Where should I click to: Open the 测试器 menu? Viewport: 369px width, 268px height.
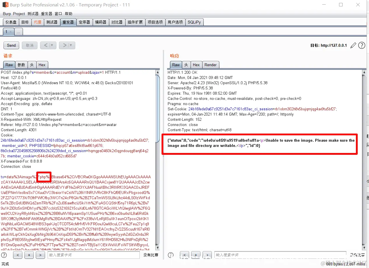pos(33,14)
